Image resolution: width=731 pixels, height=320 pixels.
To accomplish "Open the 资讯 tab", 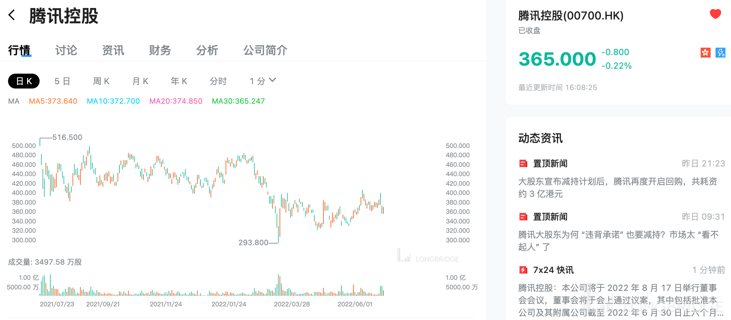I will (x=113, y=50).
